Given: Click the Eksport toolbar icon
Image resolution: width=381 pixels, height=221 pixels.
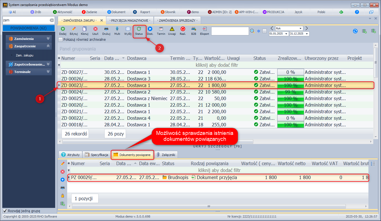Looking at the screenshot, I should click(x=204, y=29).
